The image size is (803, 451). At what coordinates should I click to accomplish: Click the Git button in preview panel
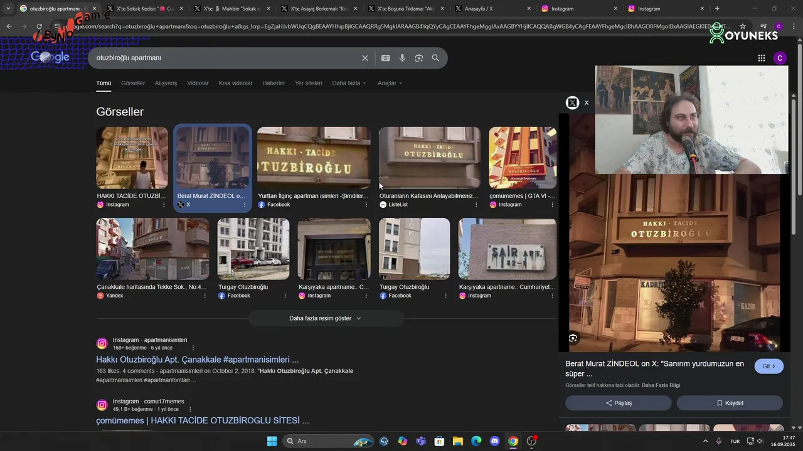pyautogui.click(x=768, y=366)
